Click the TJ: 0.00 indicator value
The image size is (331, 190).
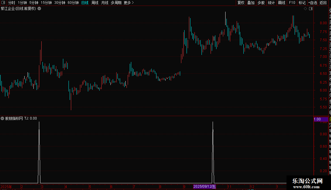coord(30,118)
